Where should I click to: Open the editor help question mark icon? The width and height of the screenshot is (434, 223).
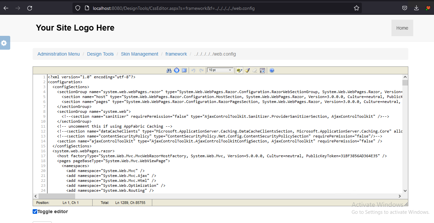point(272,70)
